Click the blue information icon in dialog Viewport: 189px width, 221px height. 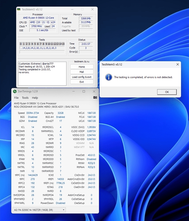pos(109,77)
